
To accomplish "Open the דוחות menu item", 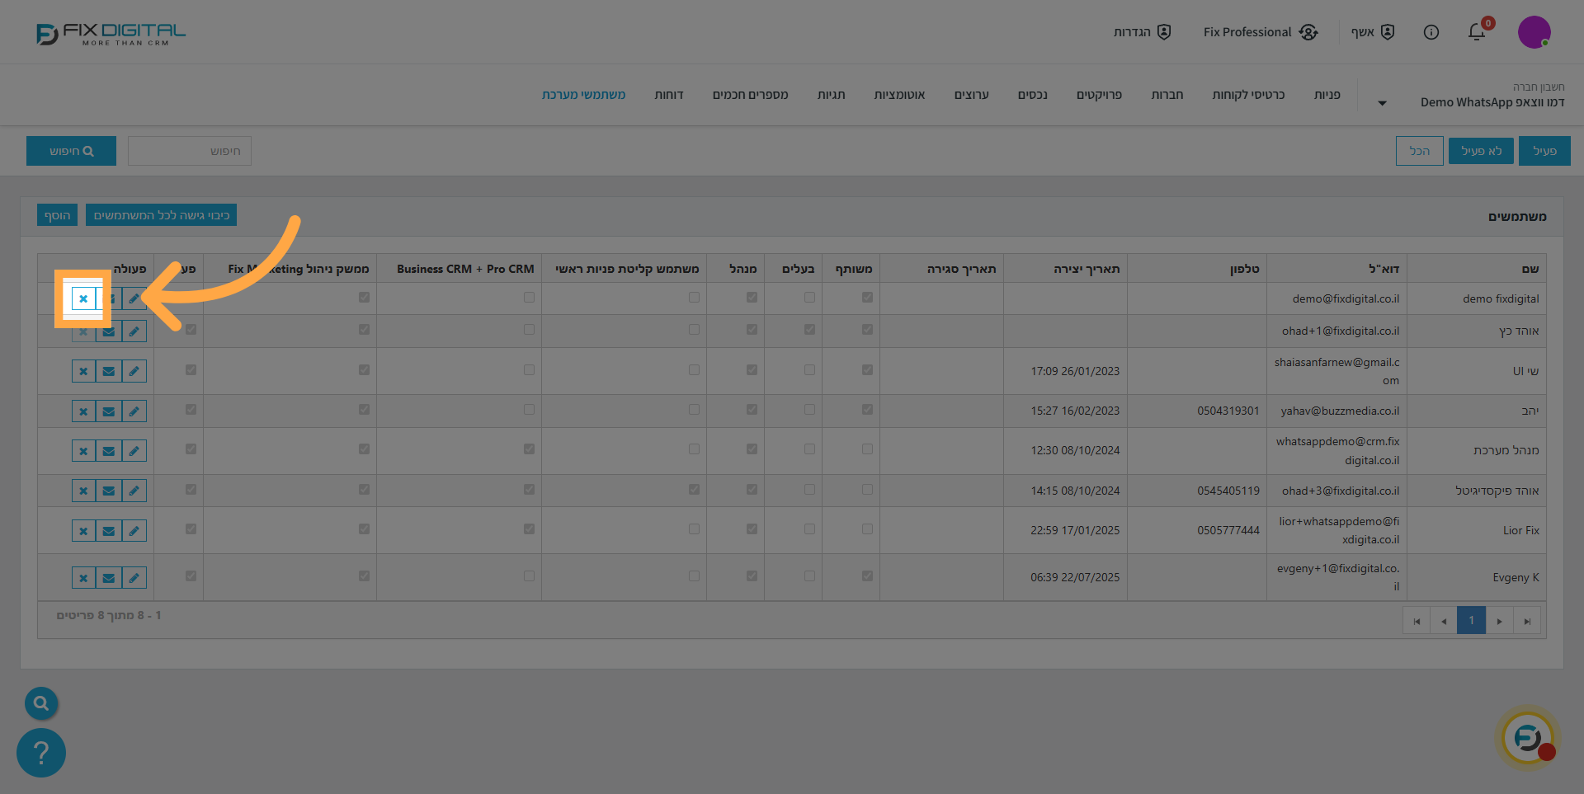I will click(x=669, y=95).
